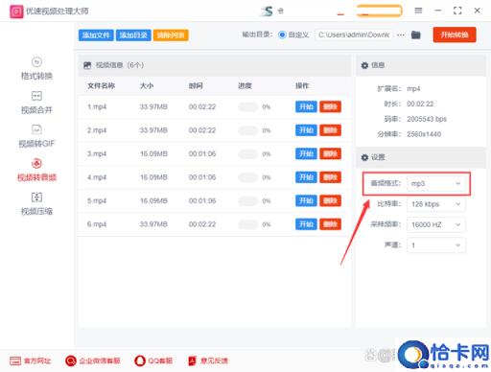Screen dimensions: 491x372
Task: Click the 信息 panel gear icon
Action: point(364,65)
